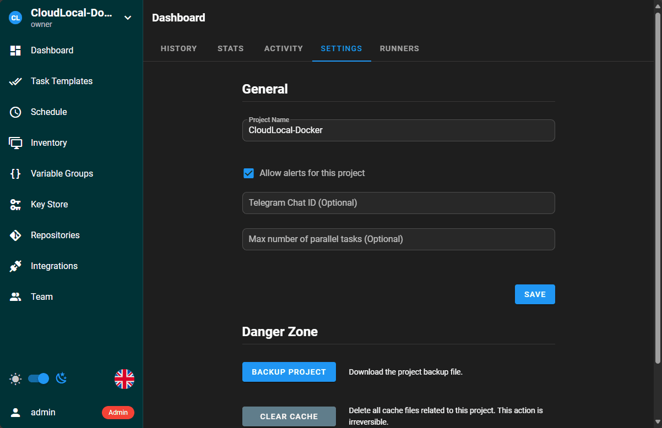Switch to the History tab
Image resolution: width=662 pixels, height=428 pixels.
(x=178, y=48)
